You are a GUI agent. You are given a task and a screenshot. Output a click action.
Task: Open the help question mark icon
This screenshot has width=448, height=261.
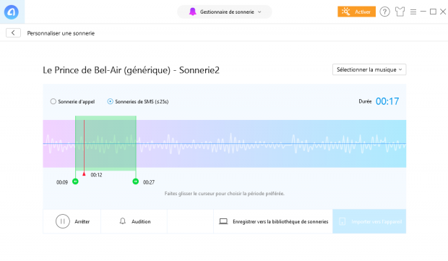click(384, 12)
